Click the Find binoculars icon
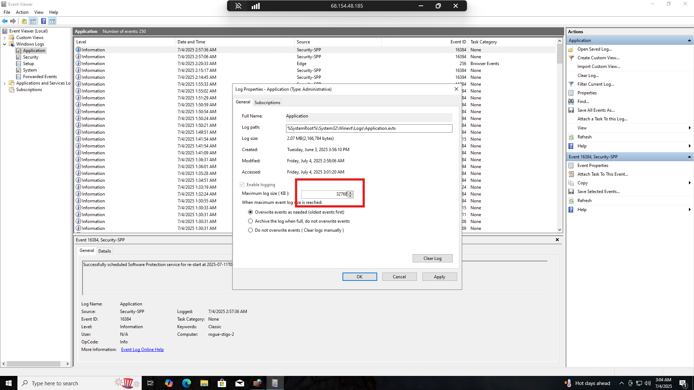 (571, 102)
